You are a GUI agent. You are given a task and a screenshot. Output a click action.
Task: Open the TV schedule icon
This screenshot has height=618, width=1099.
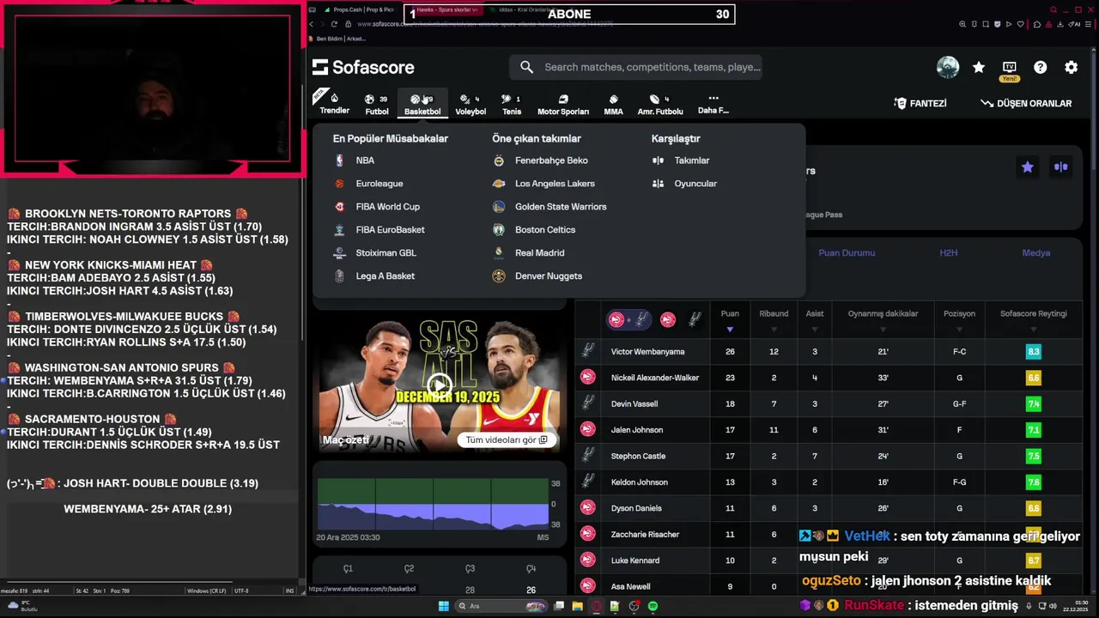pyautogui.click(x=1010, y=67)
